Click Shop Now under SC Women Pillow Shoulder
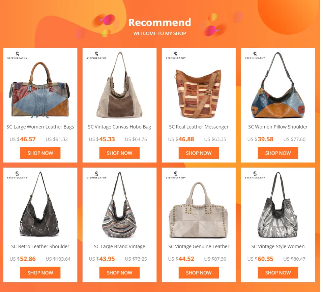This screenshot has height=292, width=323. tap(278, 153)
